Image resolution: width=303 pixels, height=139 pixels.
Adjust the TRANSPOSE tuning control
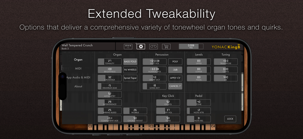pyautogui.click(x=225, y=62)
